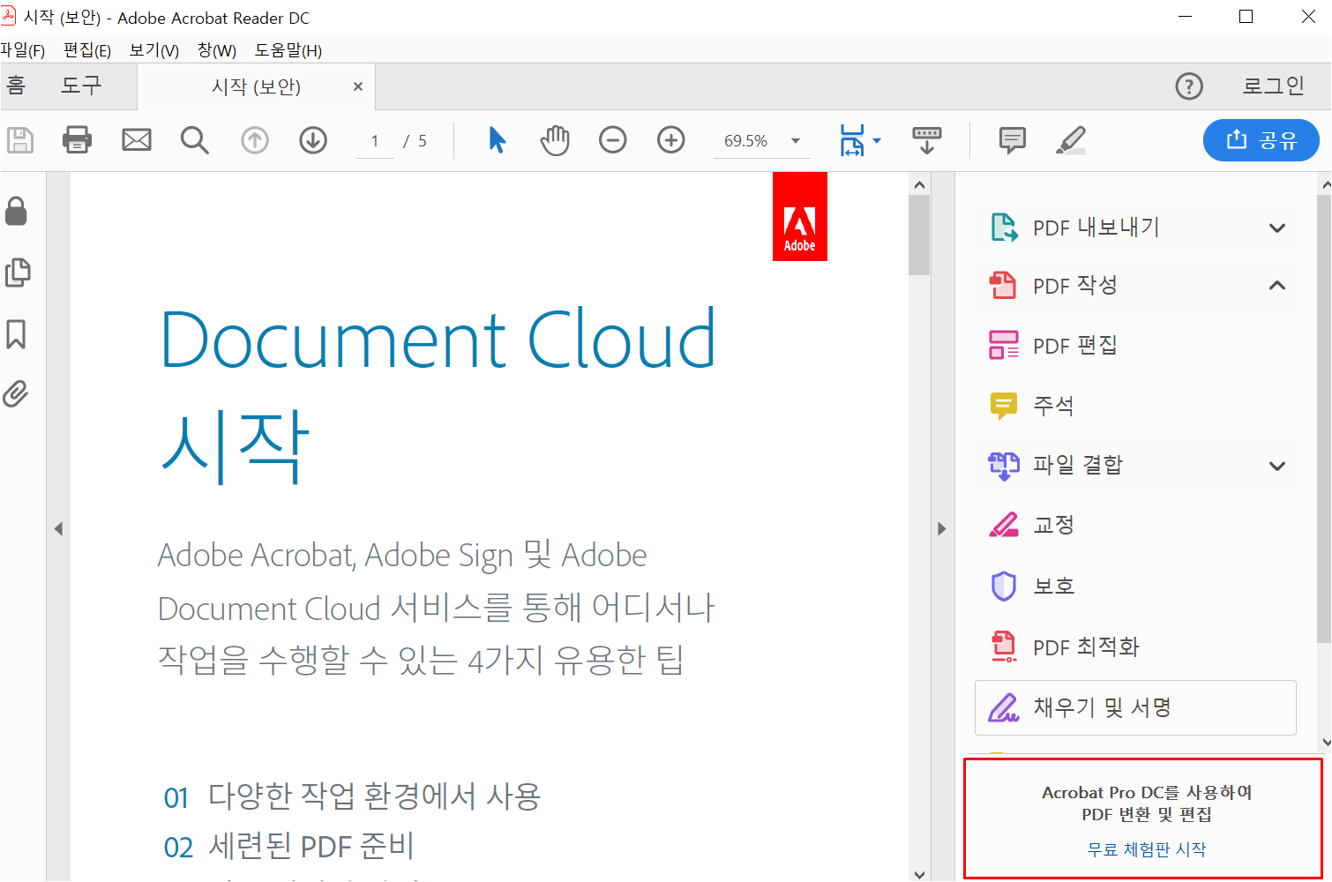Open the 보기(V) menu

(154, 50)
